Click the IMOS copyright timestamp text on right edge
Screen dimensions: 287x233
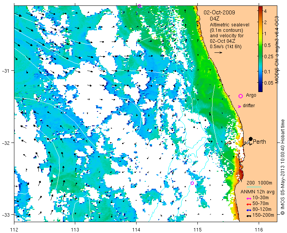point(283,167)
